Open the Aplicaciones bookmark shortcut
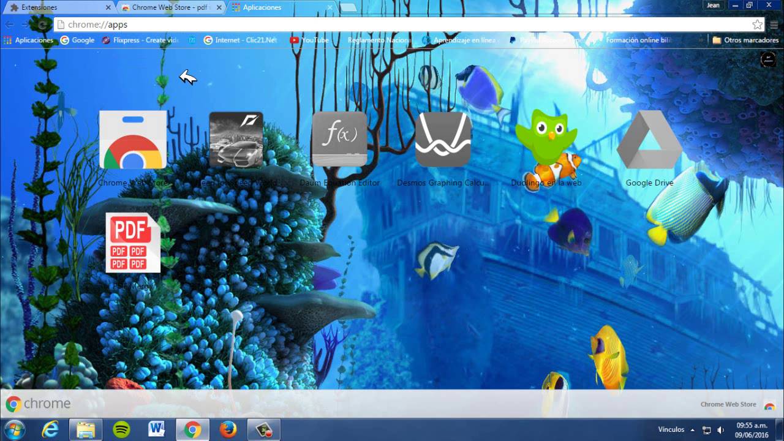The width and height of the screenshot is (784, 441). [x=28, y=40]
